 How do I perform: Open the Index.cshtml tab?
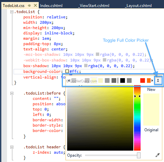51,6
